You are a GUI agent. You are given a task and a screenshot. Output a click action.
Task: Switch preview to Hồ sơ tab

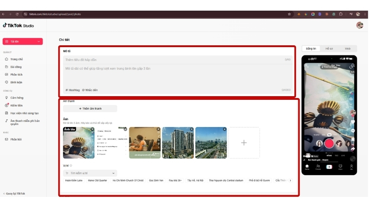pyautogui.click(x=329, y=49)
